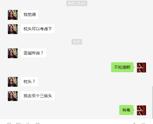
Task: Select the 枕头？ message bubble
Action: [30, 82]
